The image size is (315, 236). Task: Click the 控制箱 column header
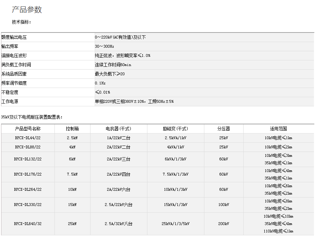pyautogui.click(x=72, y=129)
